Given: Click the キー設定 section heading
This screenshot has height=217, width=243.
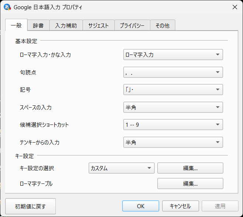Looking at the screenshot, I should click(24, 156).
